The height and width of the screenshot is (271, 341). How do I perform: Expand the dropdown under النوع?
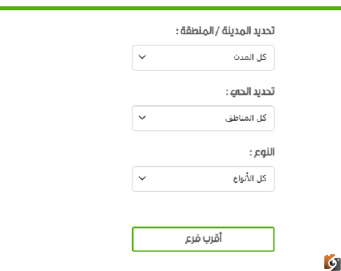[203, 179]
